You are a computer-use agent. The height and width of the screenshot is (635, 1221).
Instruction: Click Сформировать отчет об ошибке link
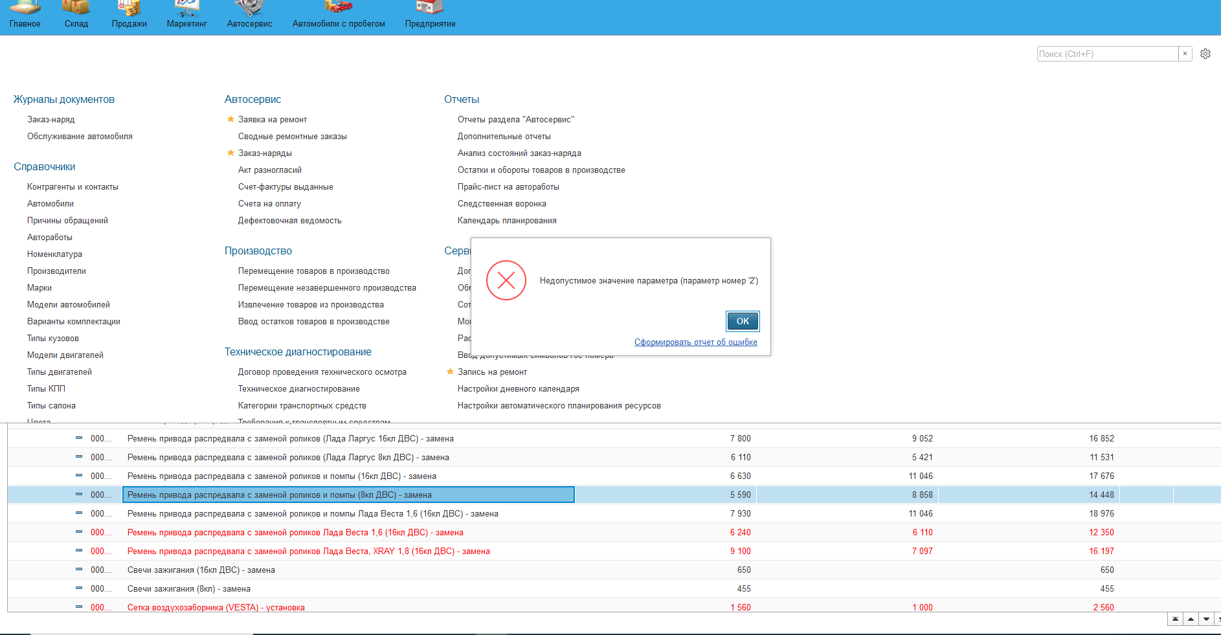click(695, 342)
